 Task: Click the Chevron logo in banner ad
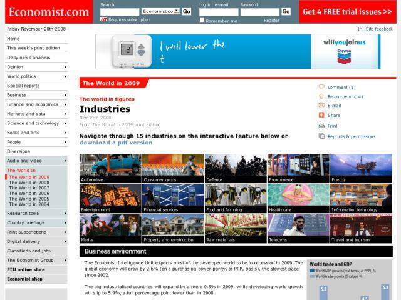[344, 55]
